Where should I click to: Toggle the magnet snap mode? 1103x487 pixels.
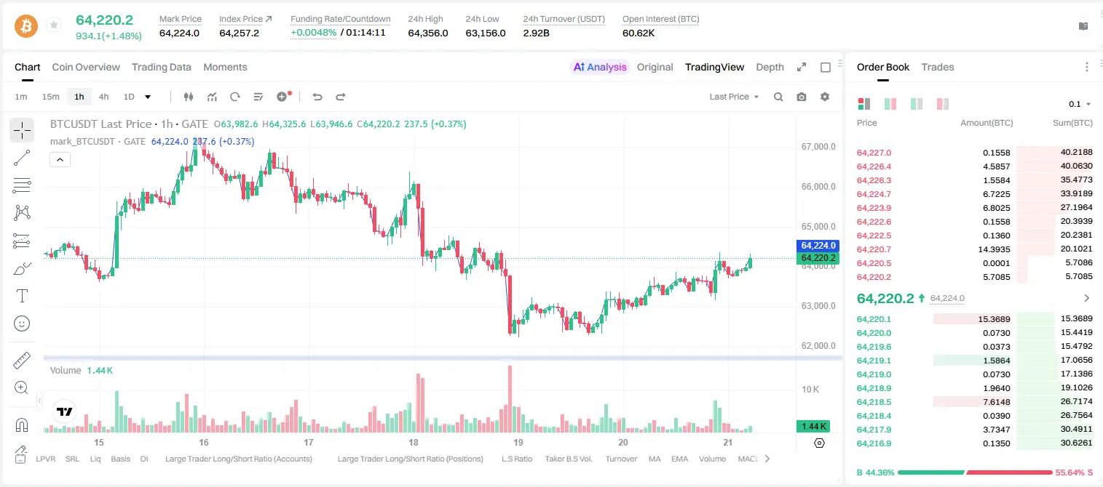pos(22,424)
